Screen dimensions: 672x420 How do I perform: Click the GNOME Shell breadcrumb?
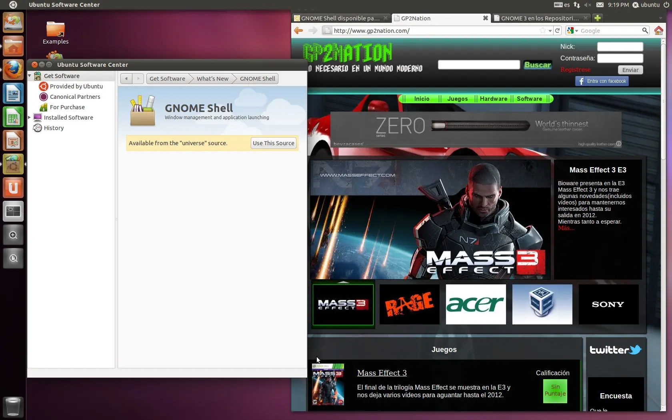(x=257, y=79)
